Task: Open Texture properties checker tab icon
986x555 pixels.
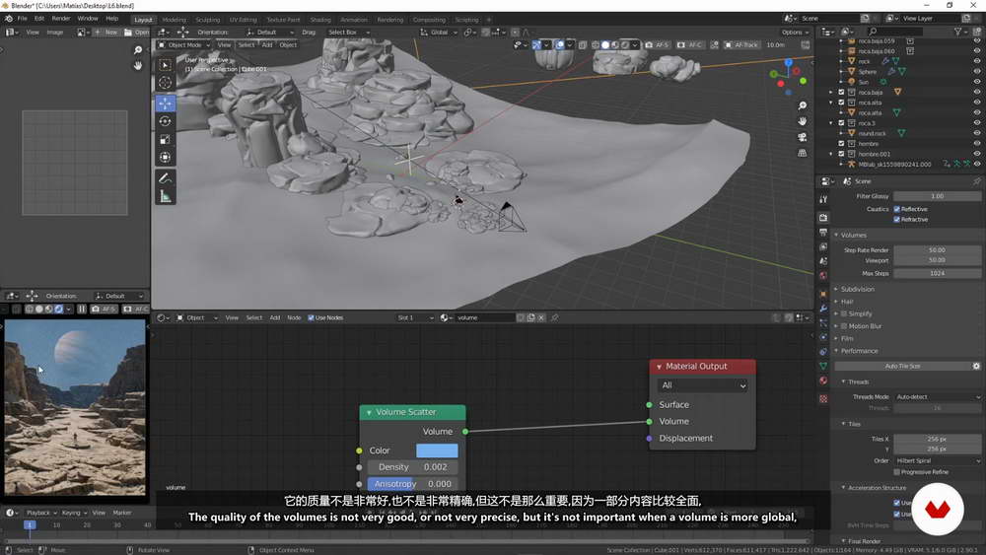Action: [x=823, y=399]
